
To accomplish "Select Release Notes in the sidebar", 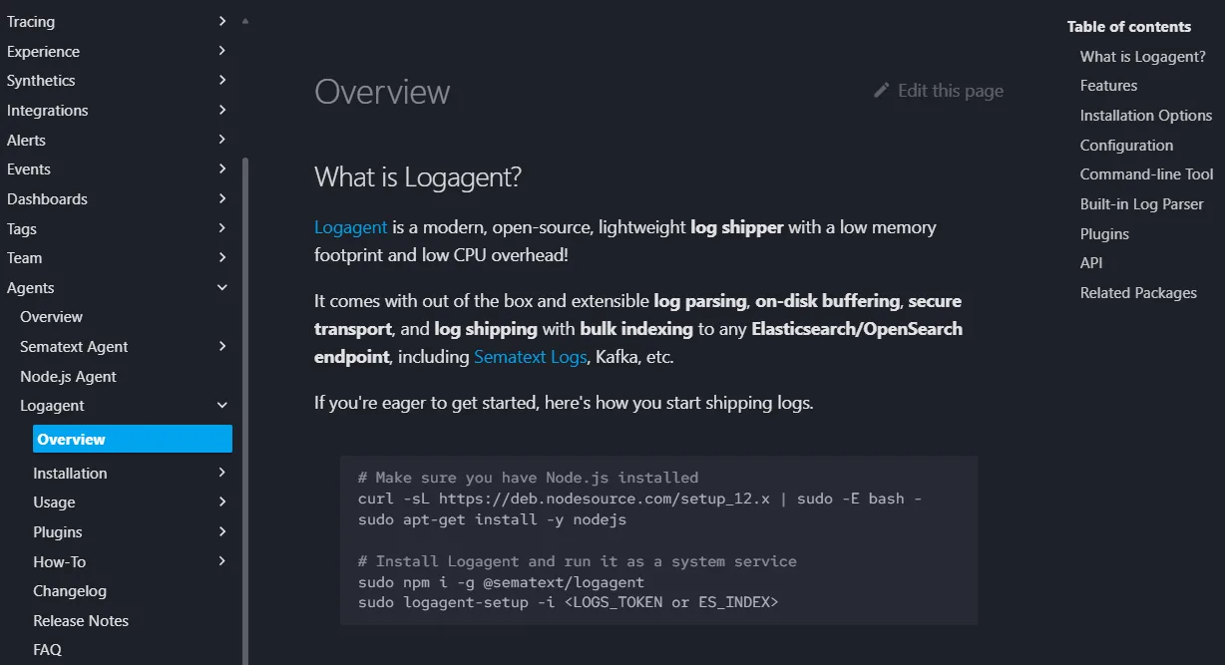I will coord(82,620).
